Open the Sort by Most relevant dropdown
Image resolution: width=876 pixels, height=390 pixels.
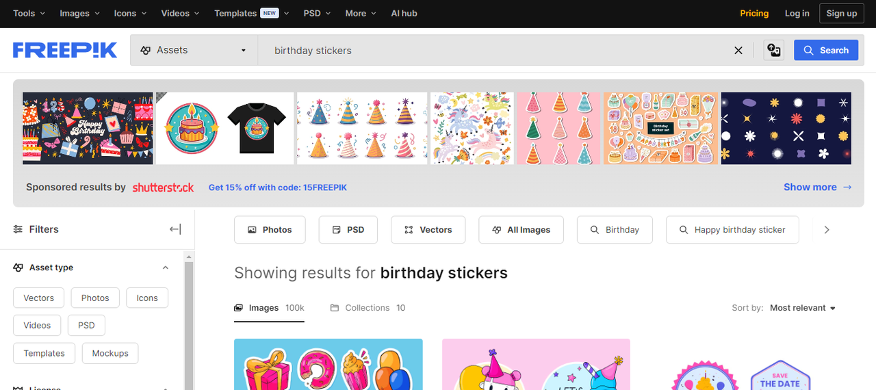tap(803, 308)
